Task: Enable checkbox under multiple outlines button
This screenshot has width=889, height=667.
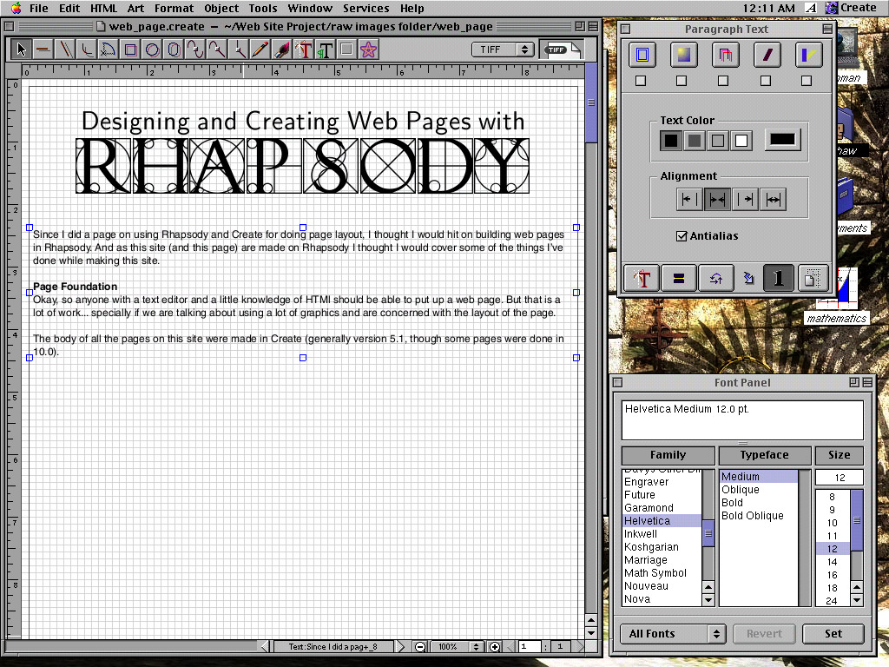Action: [x=723, y=81]
